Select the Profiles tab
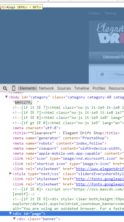The width and height of the screenshot is (124, 222). (x=99, y=88)
